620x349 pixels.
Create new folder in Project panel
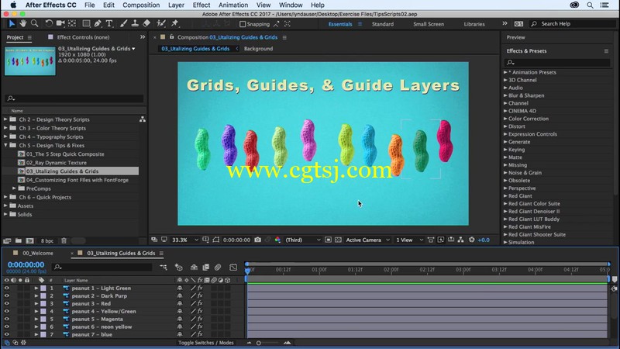point(19,240)
